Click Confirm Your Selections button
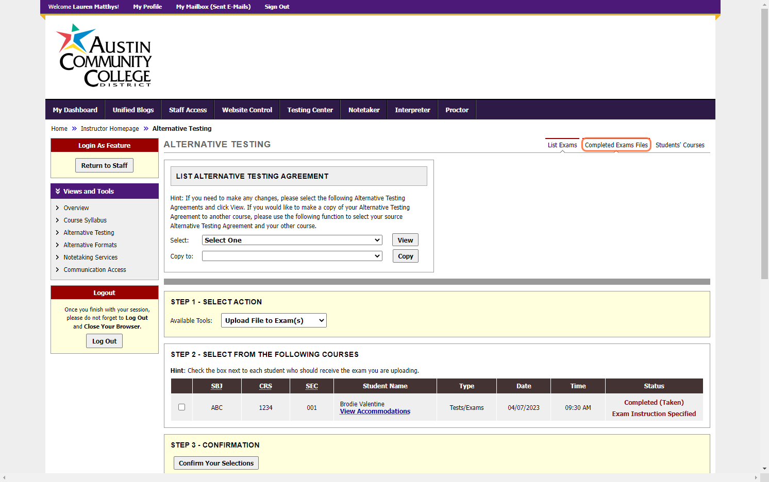 point(216,463)
